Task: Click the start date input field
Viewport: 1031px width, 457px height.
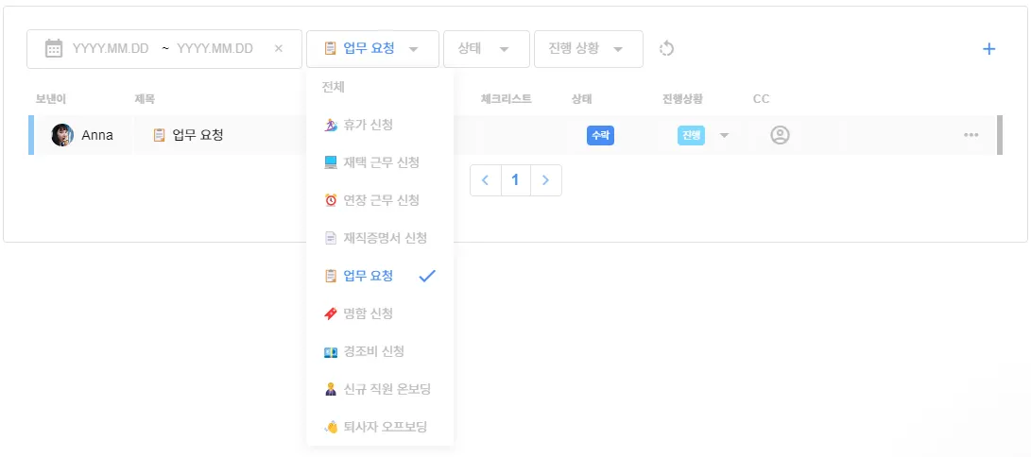Action: (111, 48)
